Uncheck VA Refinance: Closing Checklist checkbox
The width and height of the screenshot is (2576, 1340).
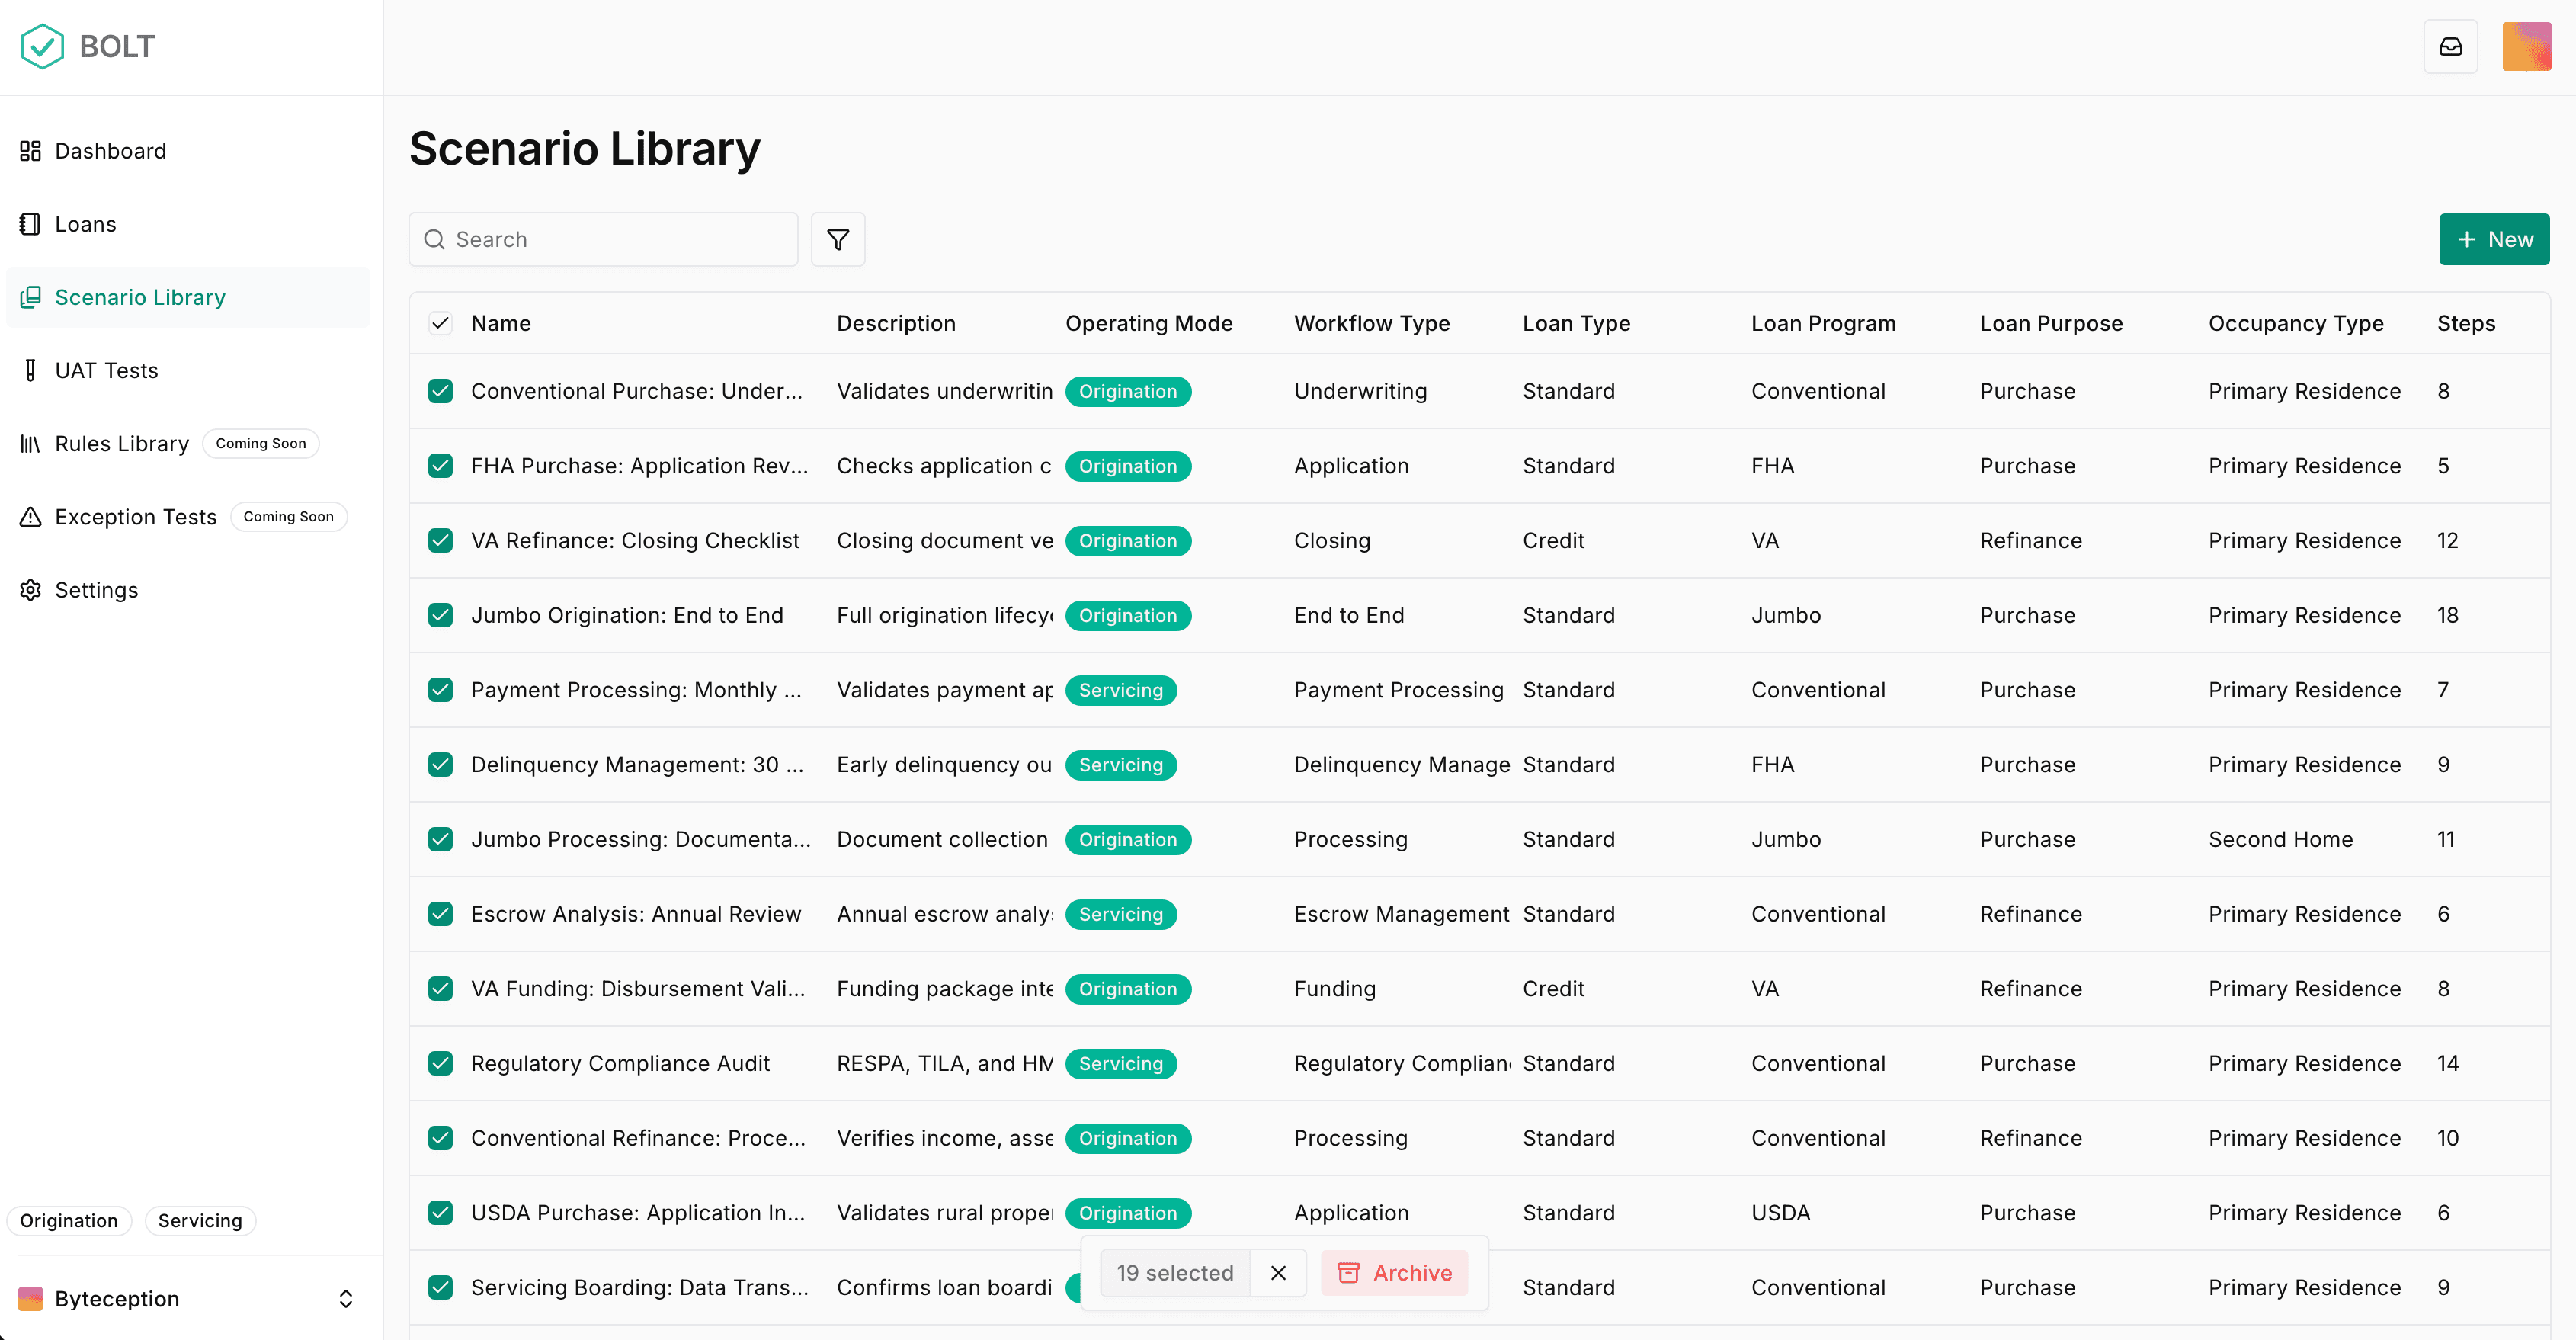click(440, 540)
